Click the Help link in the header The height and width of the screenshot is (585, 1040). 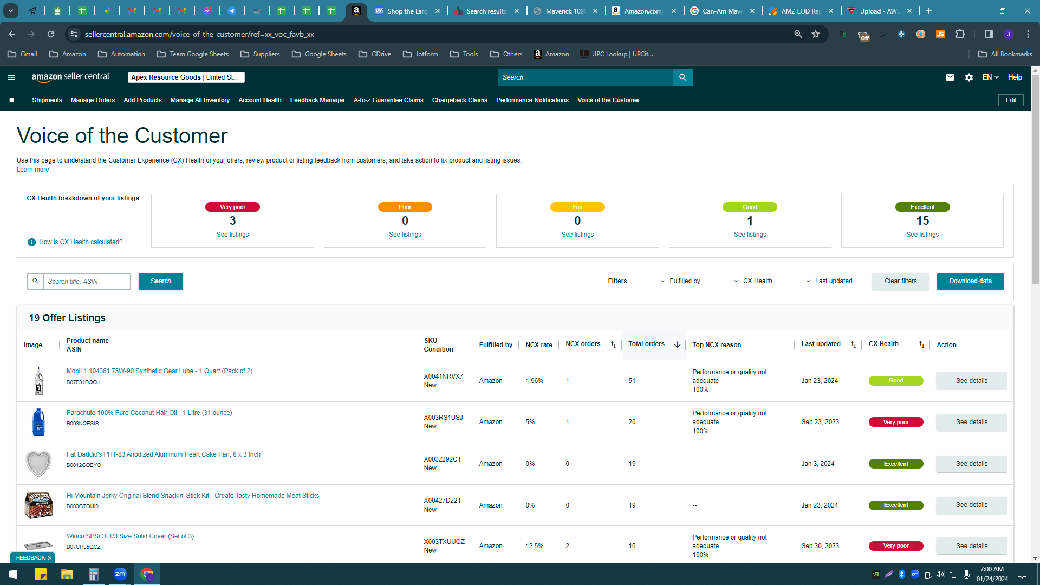(x=1015, y=77)
